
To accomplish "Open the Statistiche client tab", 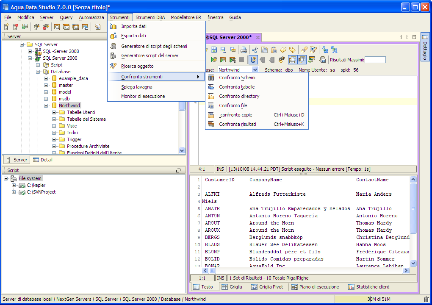I will [x=369, y=287].
